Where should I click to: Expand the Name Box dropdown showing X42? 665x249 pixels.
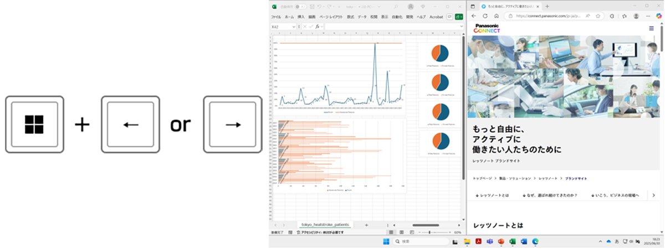click(x=294, y=27)
